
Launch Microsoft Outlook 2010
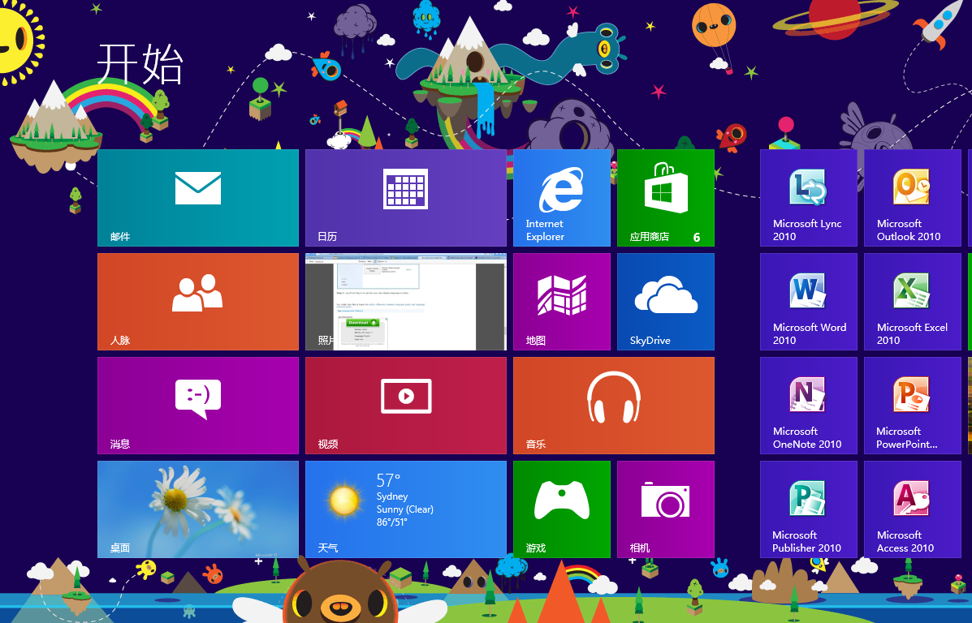point(913,198)
